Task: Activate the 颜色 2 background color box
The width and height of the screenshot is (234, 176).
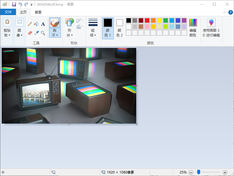Action: (120, 28)
